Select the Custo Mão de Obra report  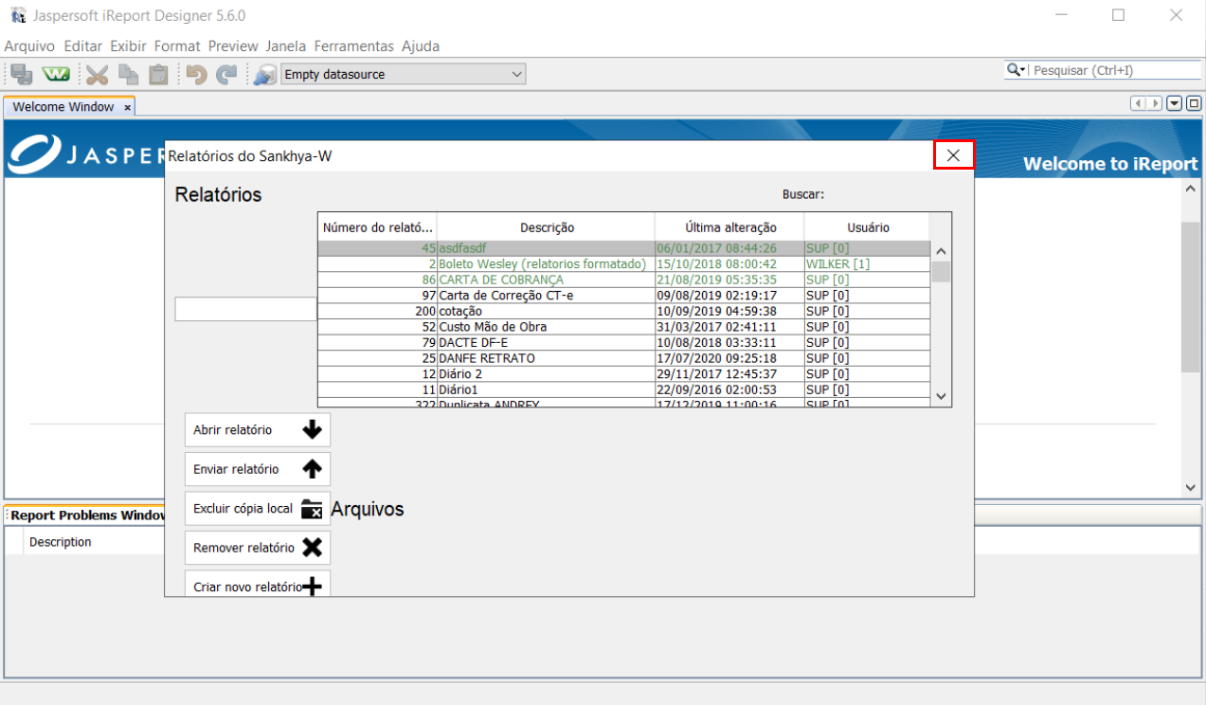click(624, 327)
